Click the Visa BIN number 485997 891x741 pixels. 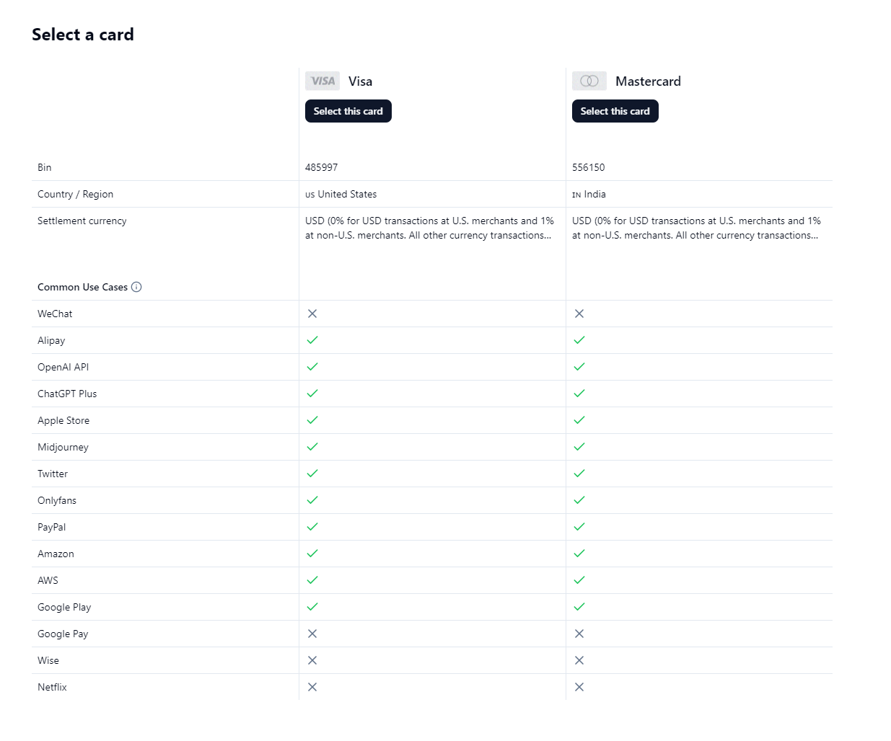pyautogui.click(x=321, y=167)
